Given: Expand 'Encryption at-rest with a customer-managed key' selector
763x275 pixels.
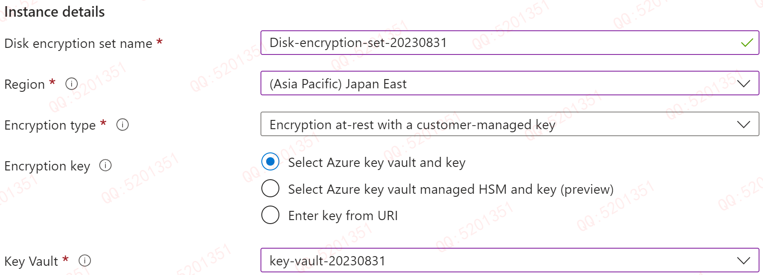Looking at the screenshot, I should coord(483,124).
